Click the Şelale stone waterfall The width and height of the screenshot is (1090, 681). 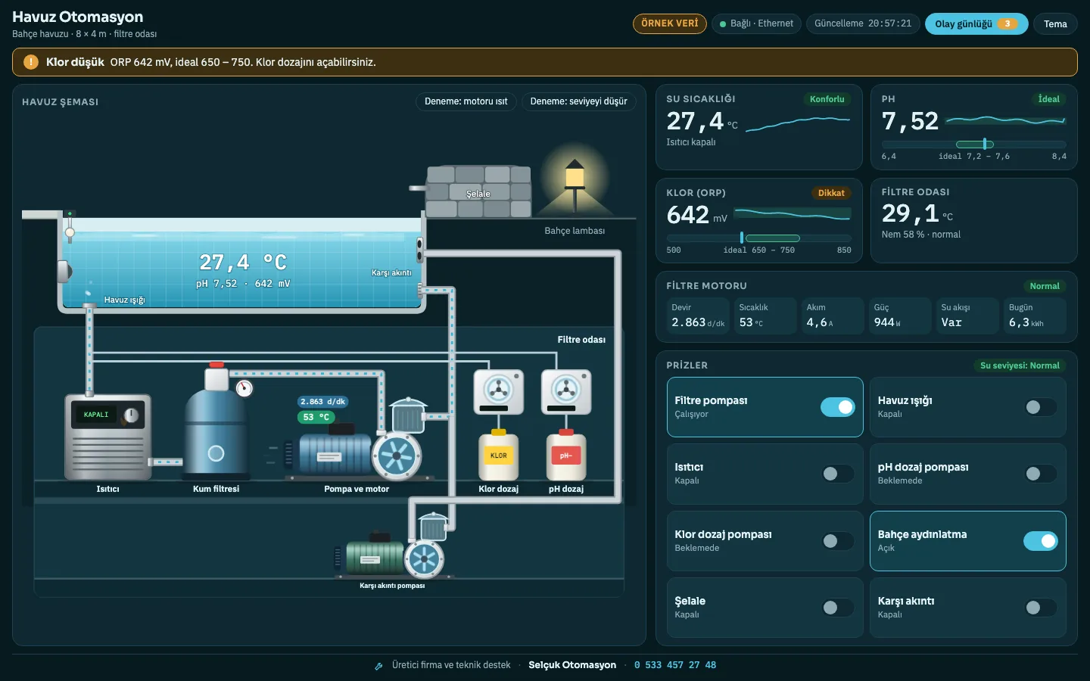pyautogui.click(x=478, y=192)
